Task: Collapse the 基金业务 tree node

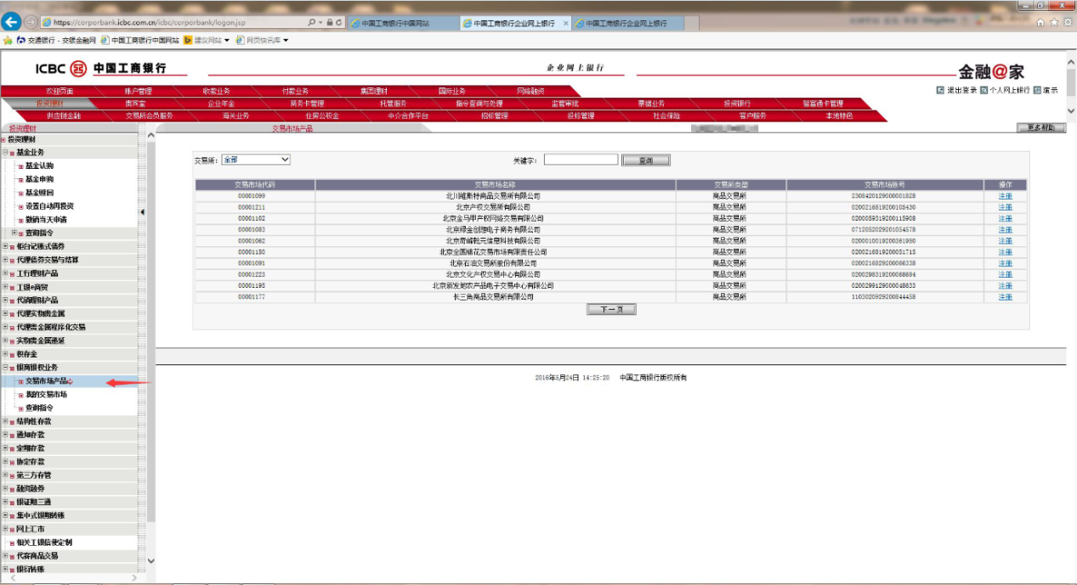Action: (x=4, y=153)
